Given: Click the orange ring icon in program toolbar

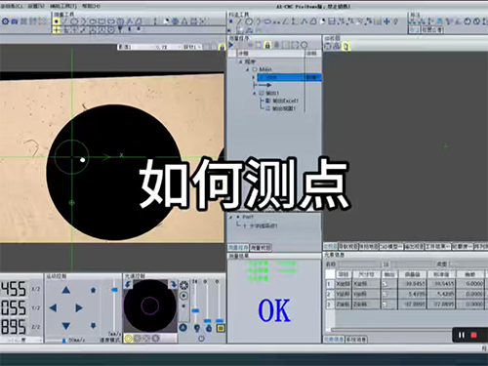Looking at the screenshot, I should tap(305, 45).
